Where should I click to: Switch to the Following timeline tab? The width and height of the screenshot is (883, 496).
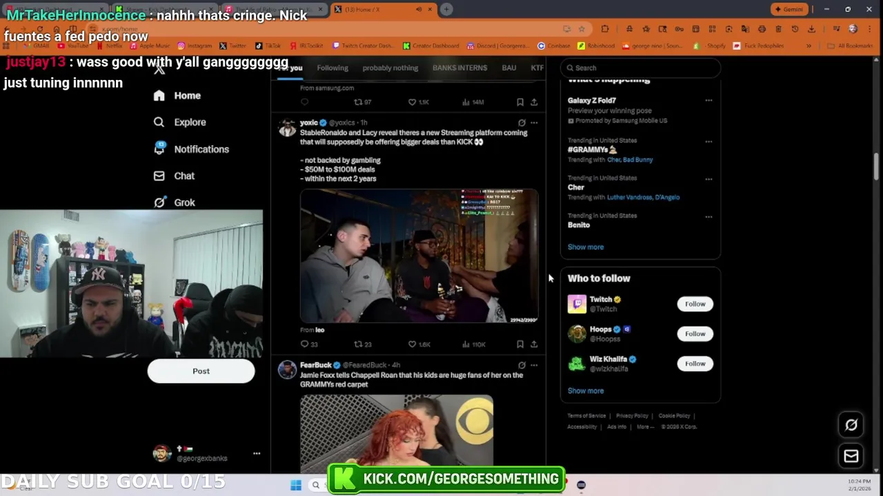pos(333,68)
